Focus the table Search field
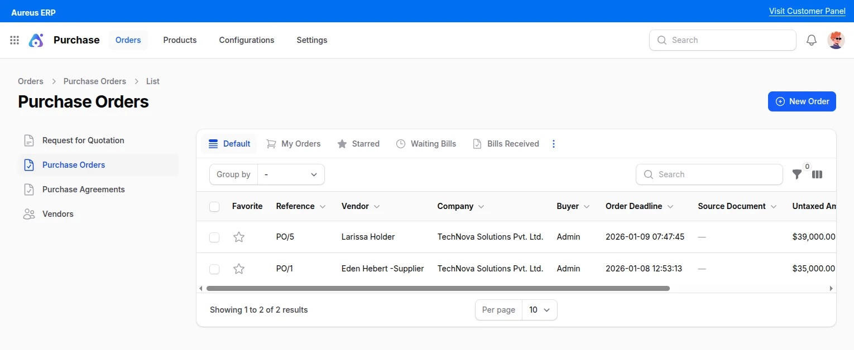The width and height of the screenshot is (854, 350). (x=709, y=174)
